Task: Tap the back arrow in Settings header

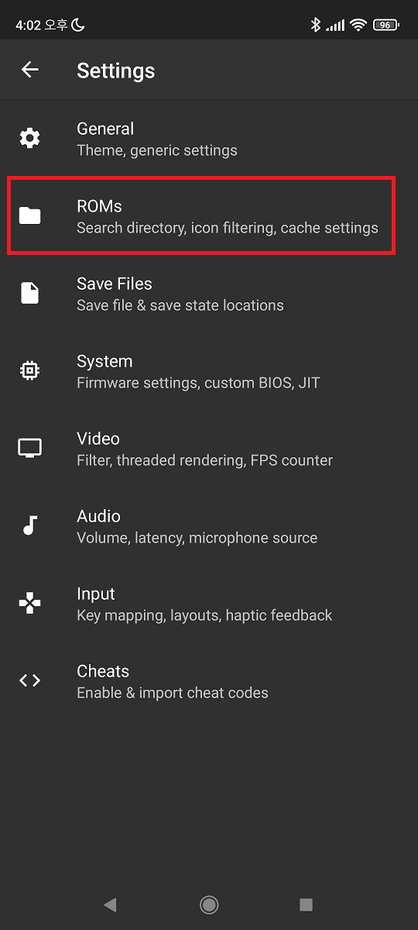Action: pyautogui.click(x=29, y=70)
